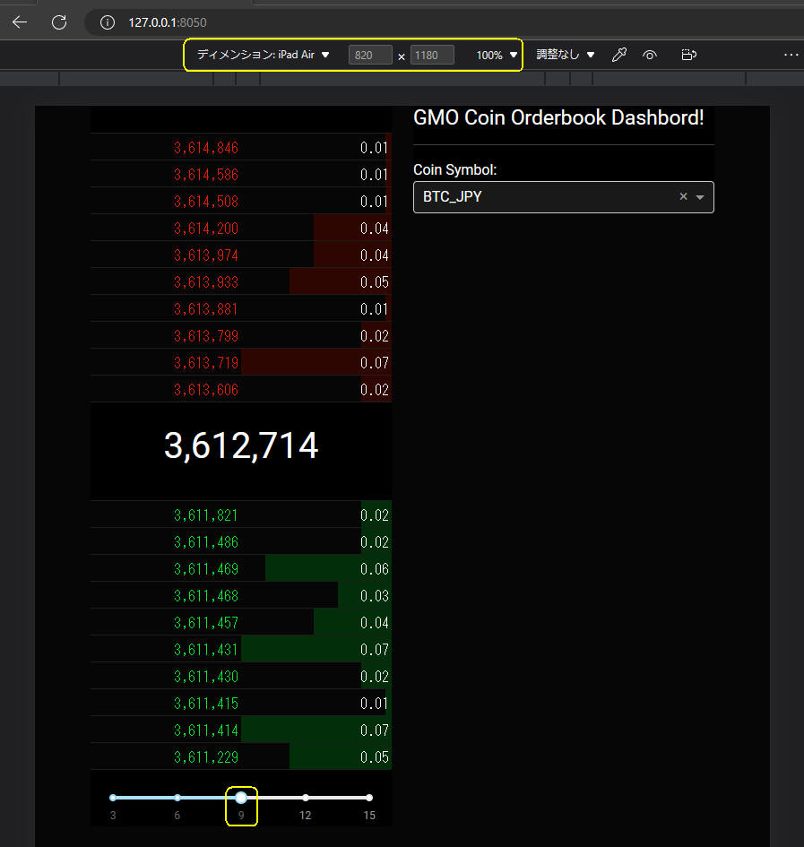The image size is (804, 847).
Task: Click the 0.04 size beside ask 3,614,200
Action: pyautogui.click(x=375, y=229)
